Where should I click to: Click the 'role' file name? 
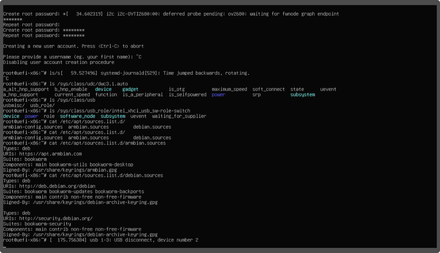[x=49, y=116]
